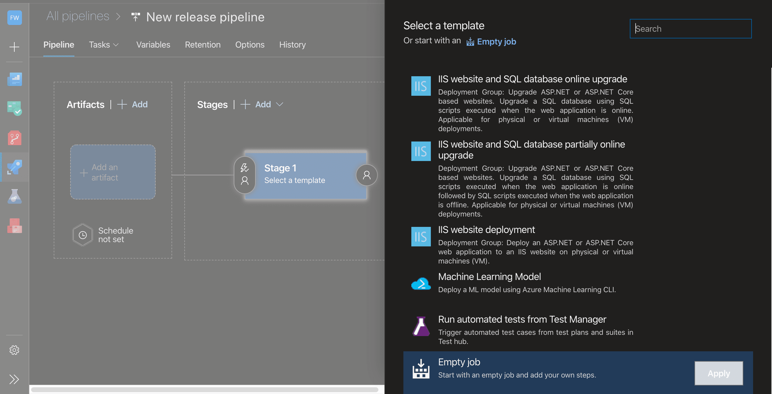Viewport: 772px width, 394px height.
Task: Open post-deployment conditions on Stage 1
Action: click(366, 175)
